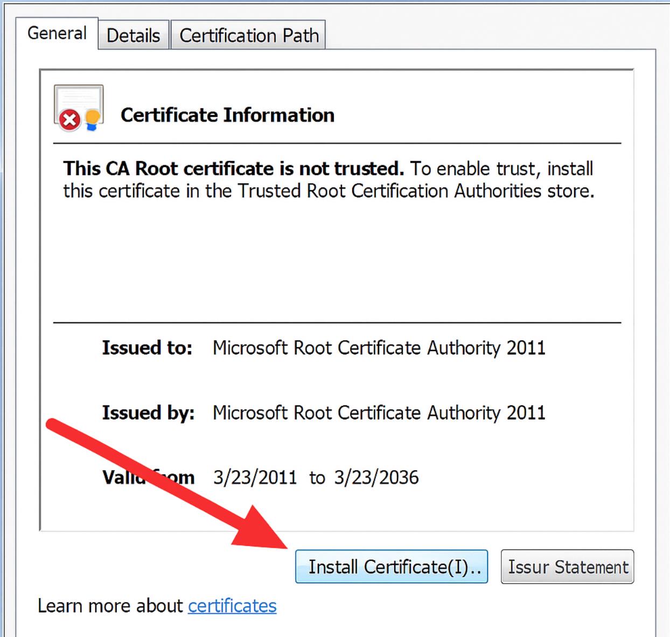Click the untrusted certificate icon

(79, 109)
